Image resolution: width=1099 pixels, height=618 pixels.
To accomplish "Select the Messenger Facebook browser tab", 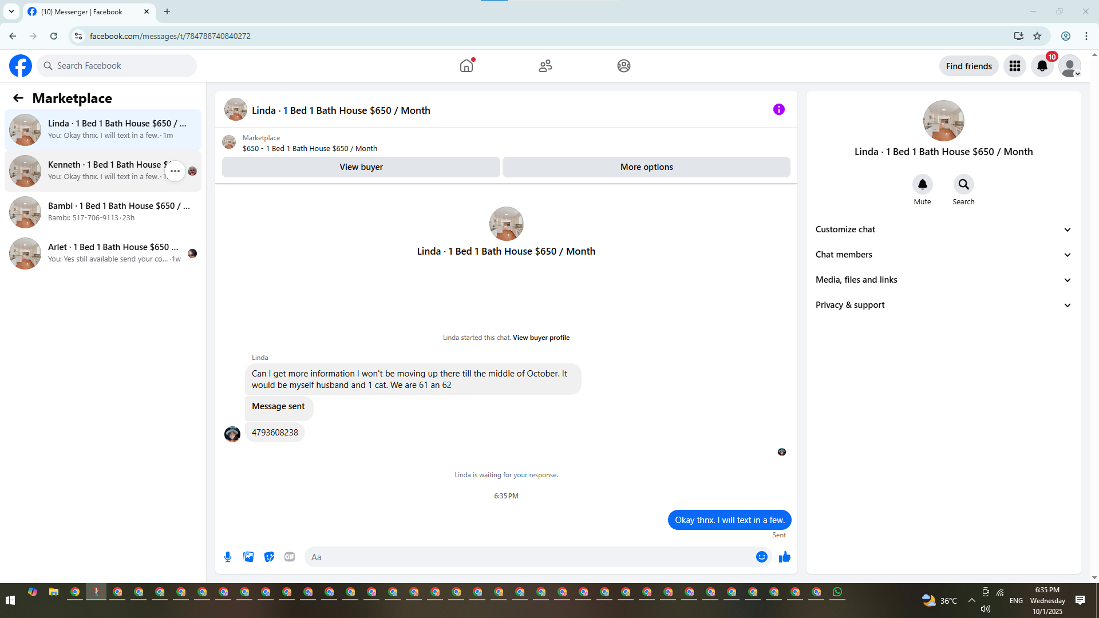I will (89, 11).
